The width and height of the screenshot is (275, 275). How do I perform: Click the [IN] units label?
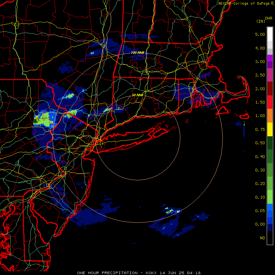pyautogui.click(x=261, y=21)
